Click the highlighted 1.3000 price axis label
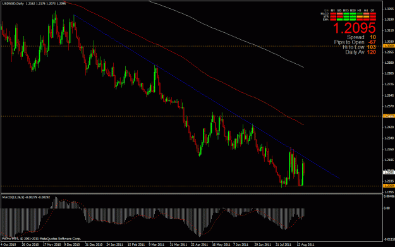Viewport: 395px width, 247px height. [389, 46]
